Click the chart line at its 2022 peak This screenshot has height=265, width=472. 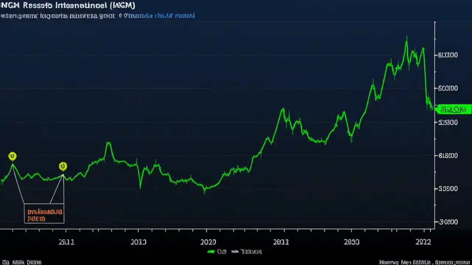point(407,37)
